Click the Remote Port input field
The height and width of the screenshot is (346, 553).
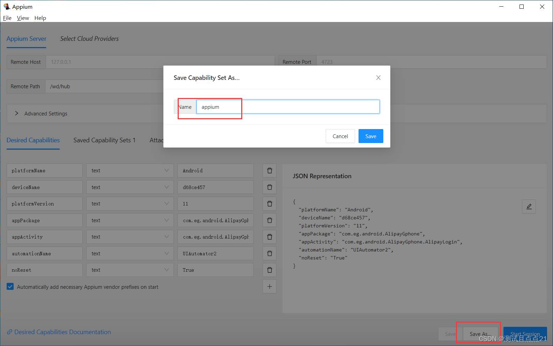pyautogui.click(x=432, y=62)
